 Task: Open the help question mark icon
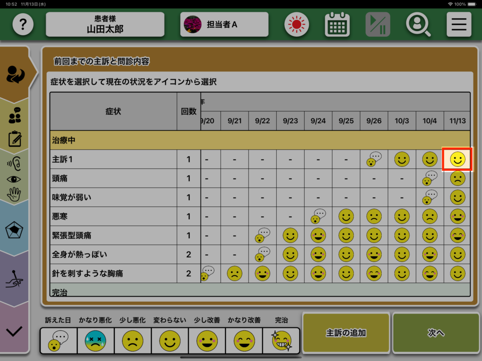(x=23, y=24)
